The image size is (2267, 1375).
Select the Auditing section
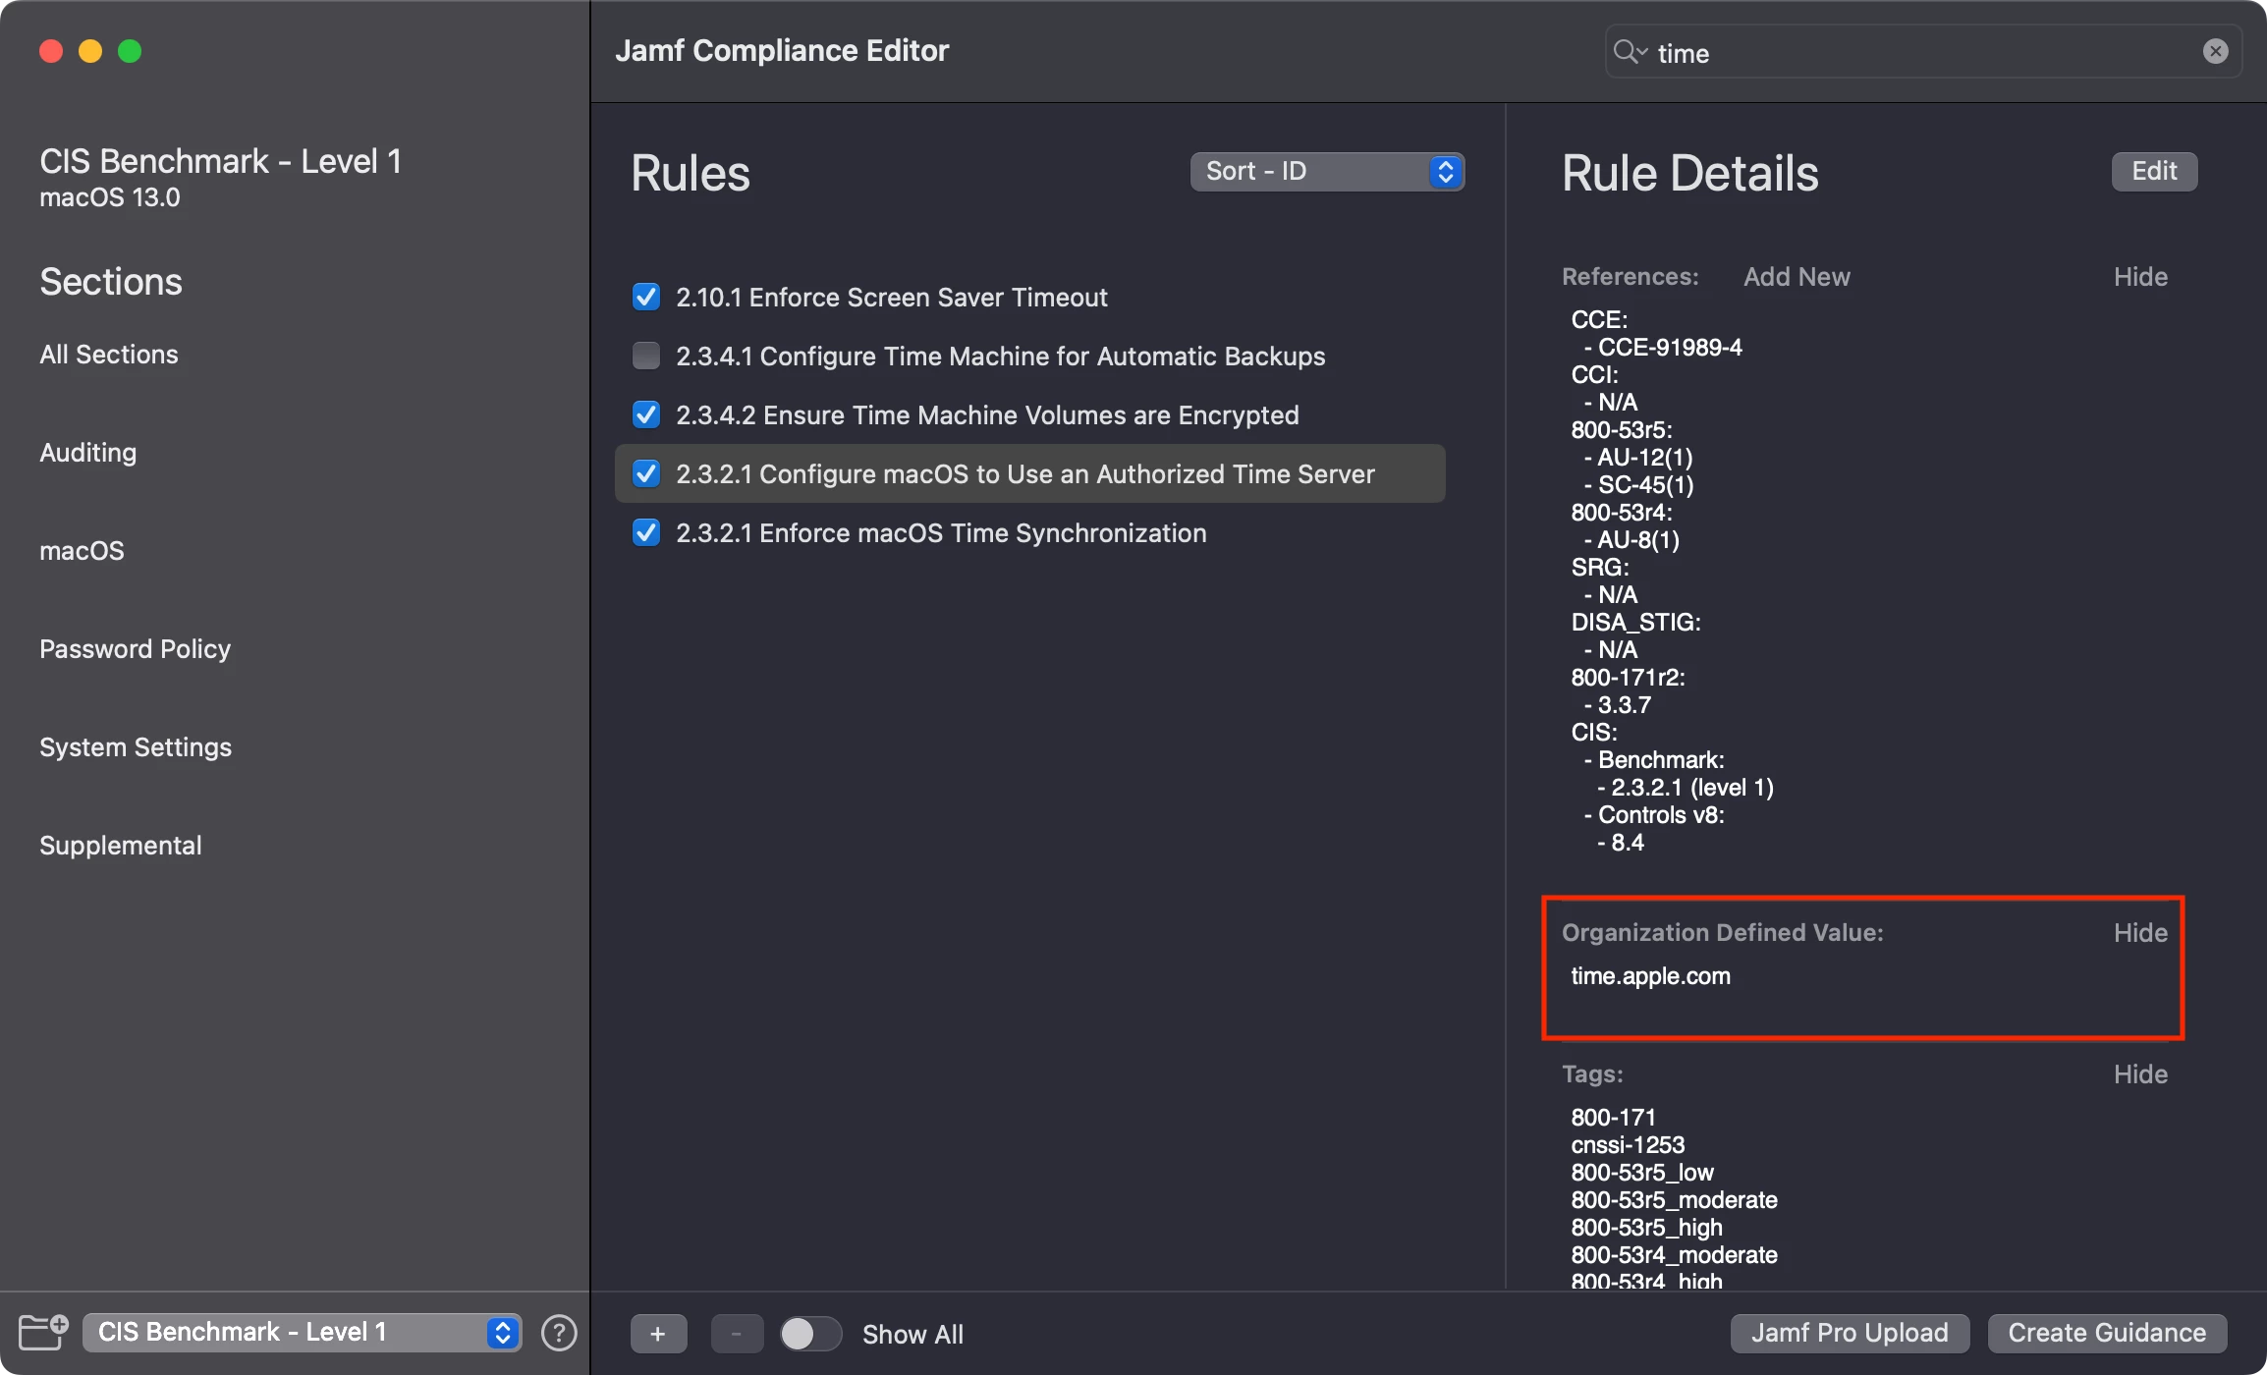click(x=88, y=453)
